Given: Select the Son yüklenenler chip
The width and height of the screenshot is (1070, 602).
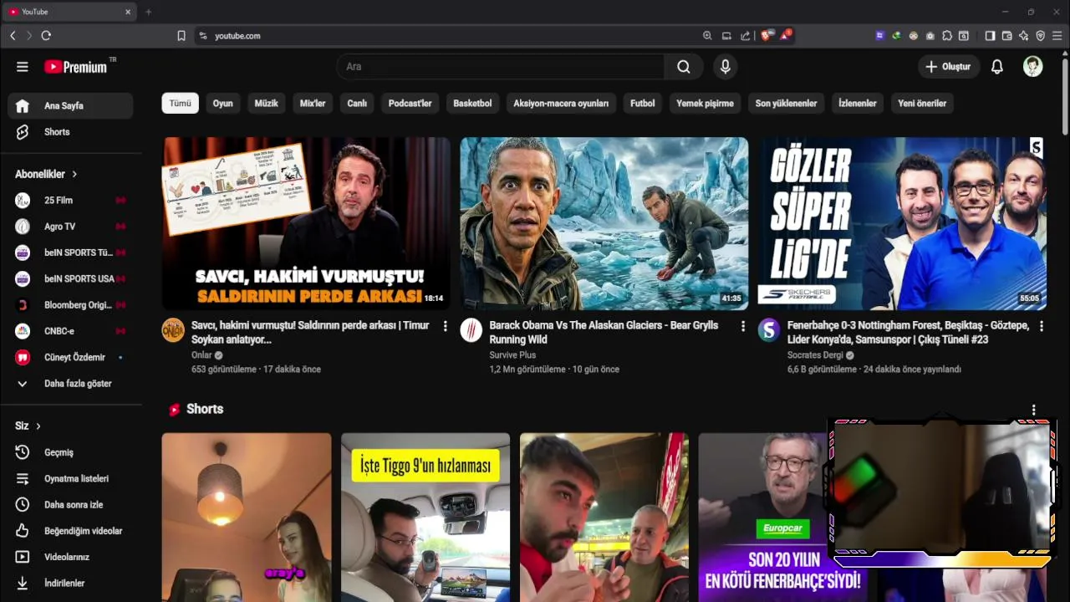Looking at the screenshot, I should 786,104.
